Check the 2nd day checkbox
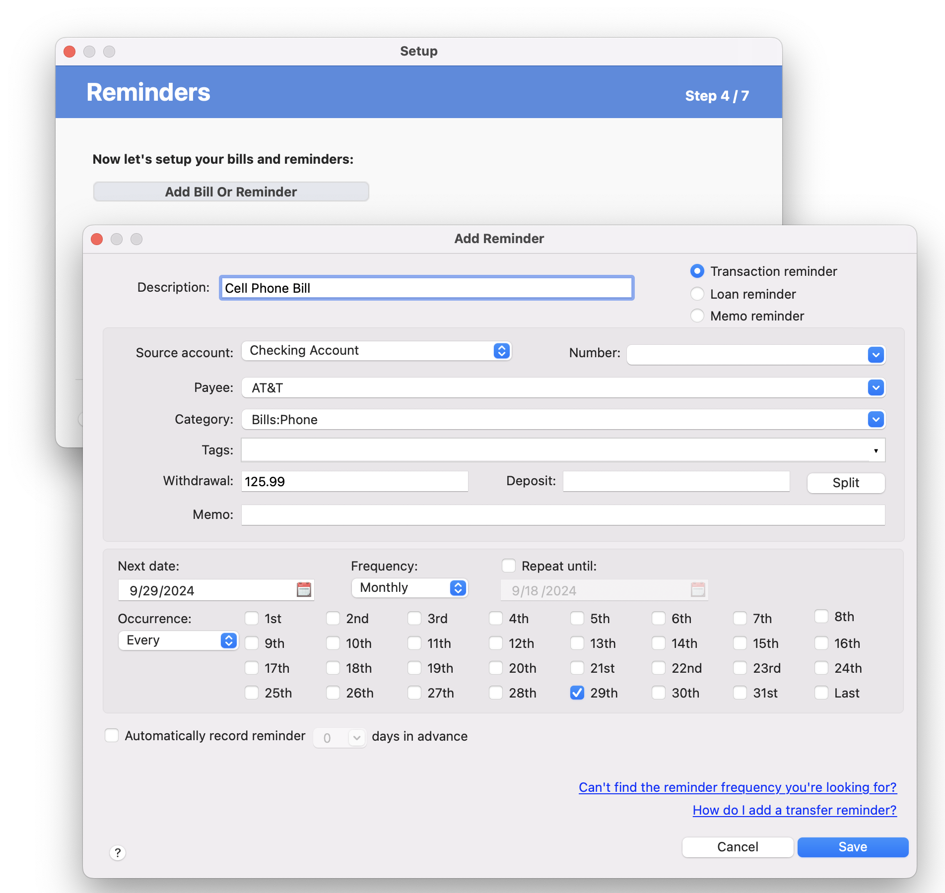 tap(333, 618)
